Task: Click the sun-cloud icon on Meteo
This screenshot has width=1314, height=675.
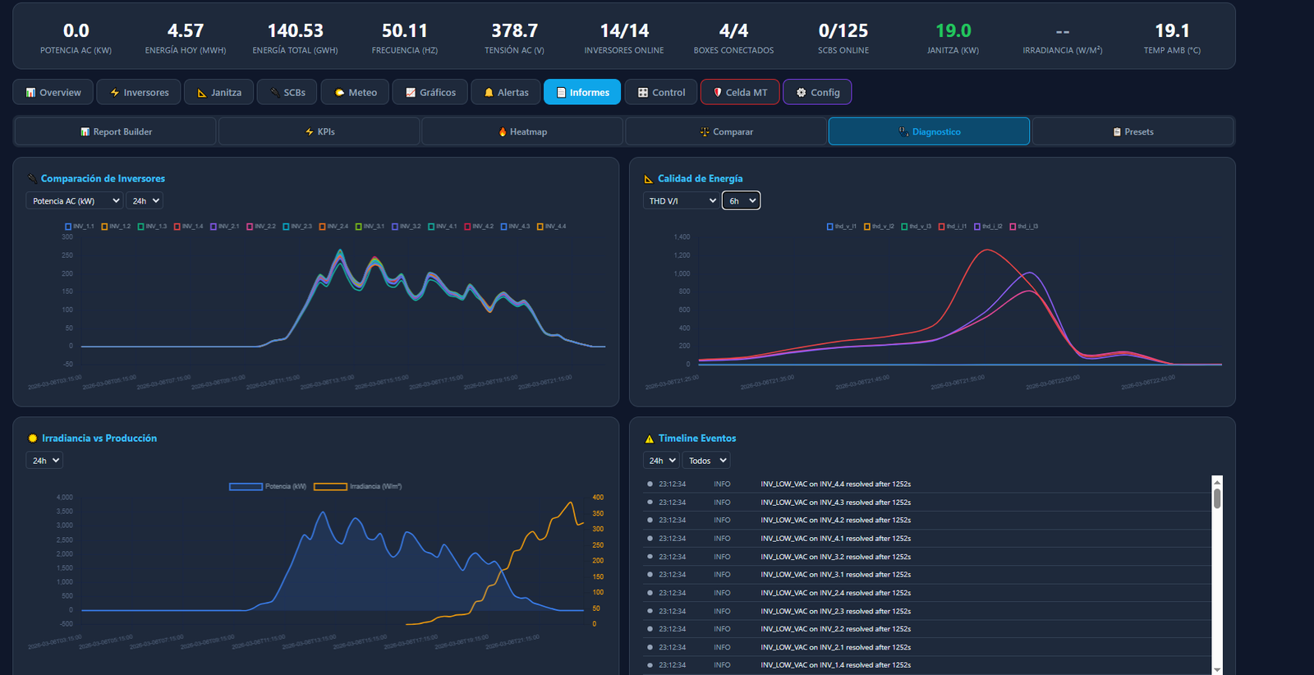Action: (x=339, y=93)
